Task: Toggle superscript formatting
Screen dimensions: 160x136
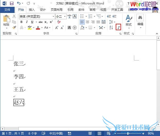Action: tap(51, 22)
